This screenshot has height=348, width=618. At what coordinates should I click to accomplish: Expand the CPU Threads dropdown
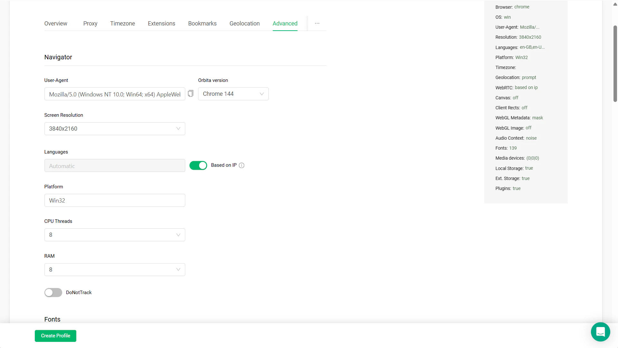pyautogui.click(x=114, y=234)
